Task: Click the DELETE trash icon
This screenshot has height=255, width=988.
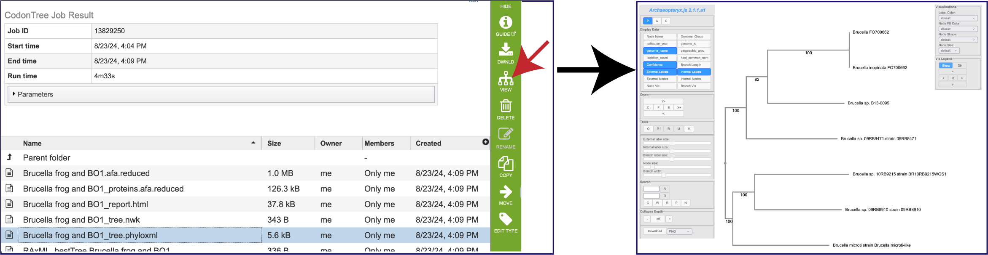Action: [506, 106]
